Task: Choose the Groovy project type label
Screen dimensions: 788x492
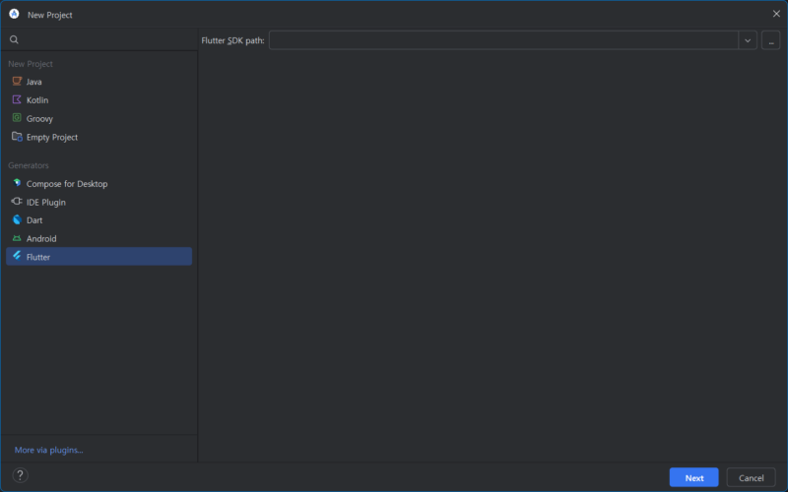Action: [39, 119]
